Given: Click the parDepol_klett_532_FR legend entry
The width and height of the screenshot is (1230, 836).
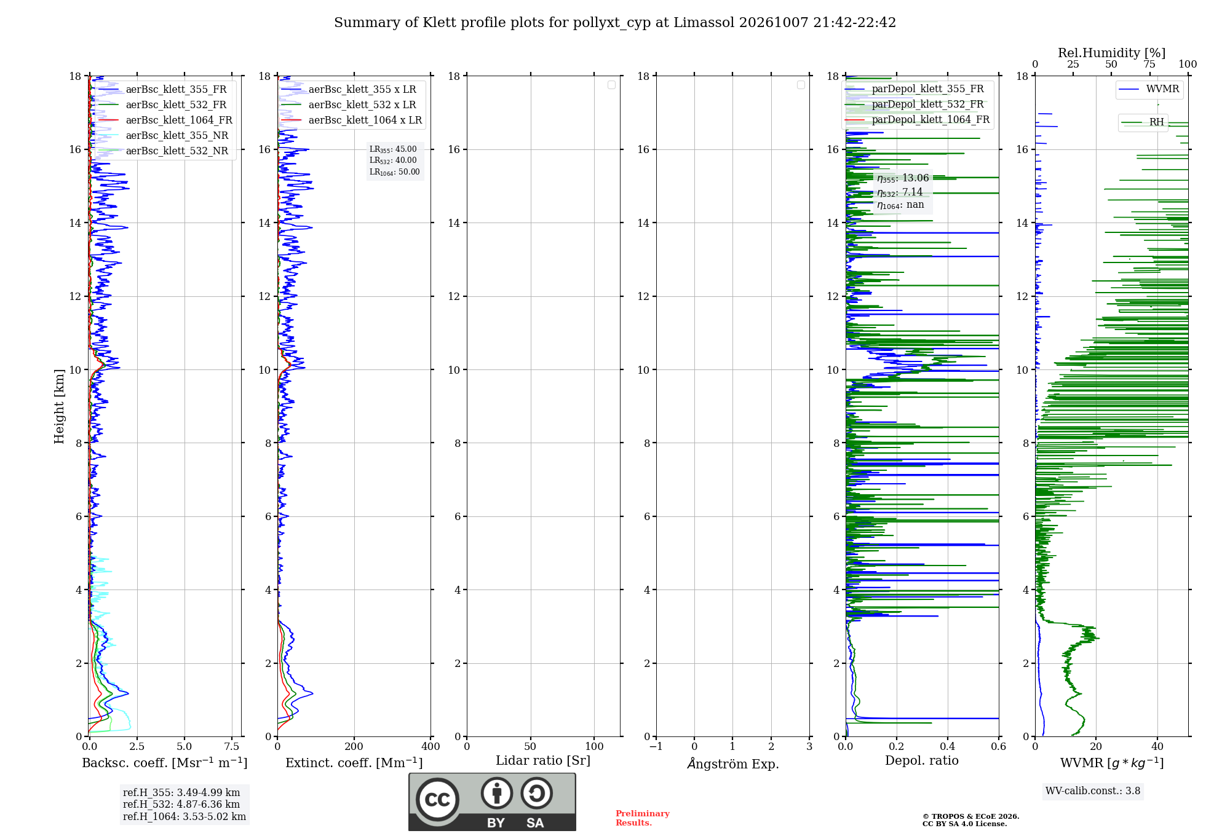Looking at the screenshot, I should pos(915,104).
